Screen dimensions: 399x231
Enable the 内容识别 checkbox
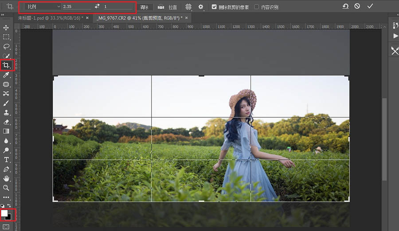tap(257, 7)
